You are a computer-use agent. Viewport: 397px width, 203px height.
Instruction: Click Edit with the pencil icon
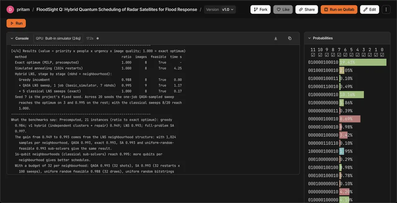(369, 10)
